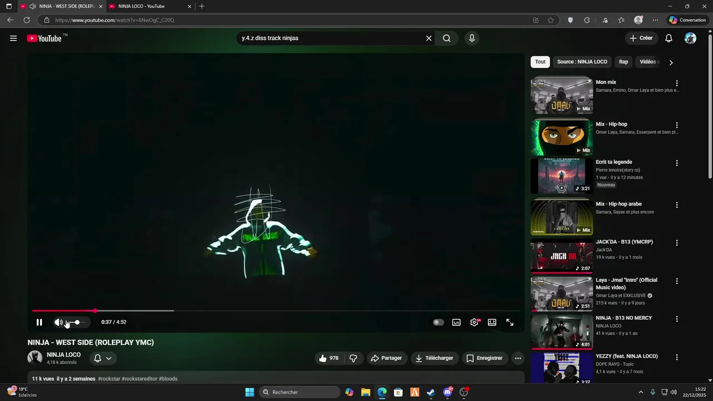Click the Télécharger download button
713x401 pixels.
(x=434, y=358)
